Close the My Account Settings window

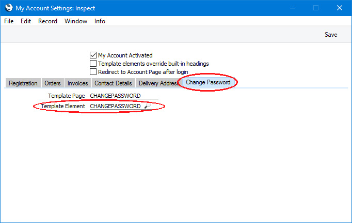tap(340, 8)
